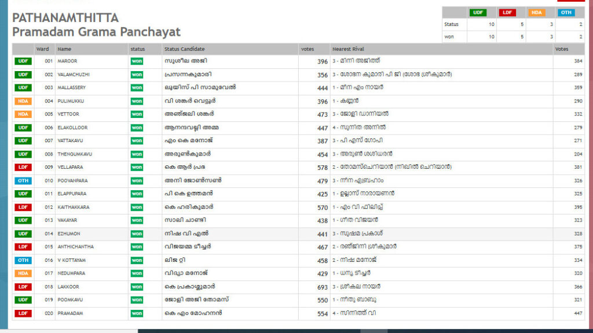Click the Nearest Rival column header
This screenshot has width=593, height=333.
[348, 49]
